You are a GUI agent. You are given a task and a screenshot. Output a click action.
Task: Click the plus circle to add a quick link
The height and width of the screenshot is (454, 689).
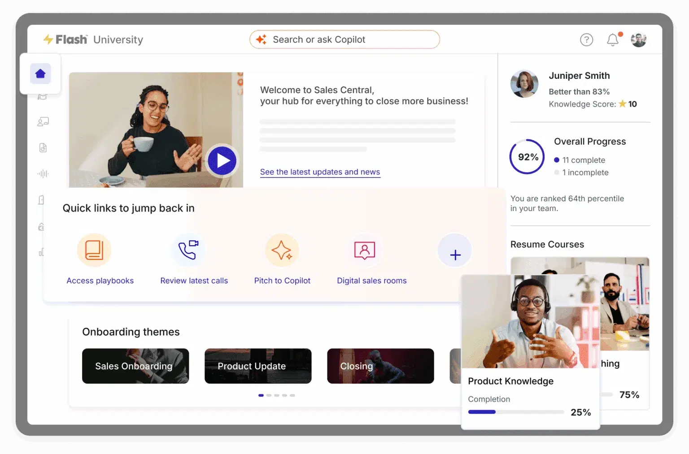pos(454,250)
